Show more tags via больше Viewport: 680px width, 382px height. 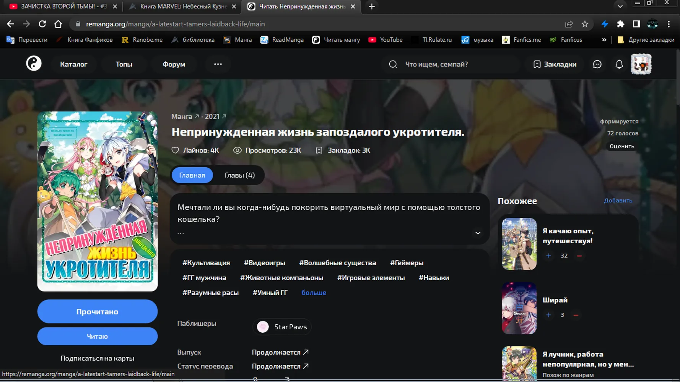tap(314, 293)
